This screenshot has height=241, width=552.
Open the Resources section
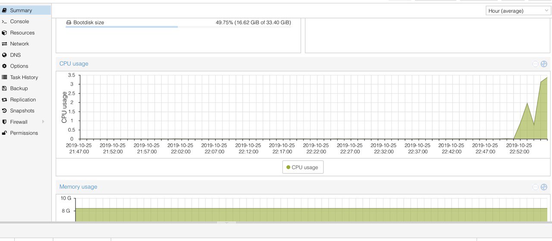coord(25,33)
